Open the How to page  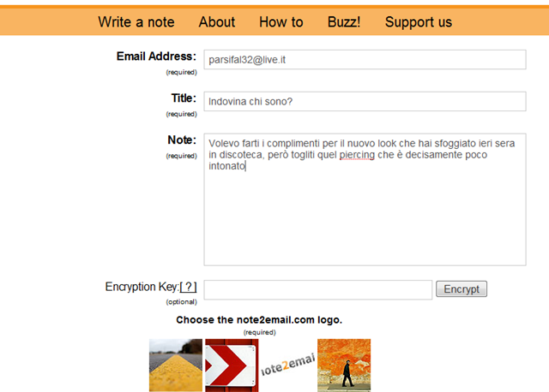coord(281,22)
